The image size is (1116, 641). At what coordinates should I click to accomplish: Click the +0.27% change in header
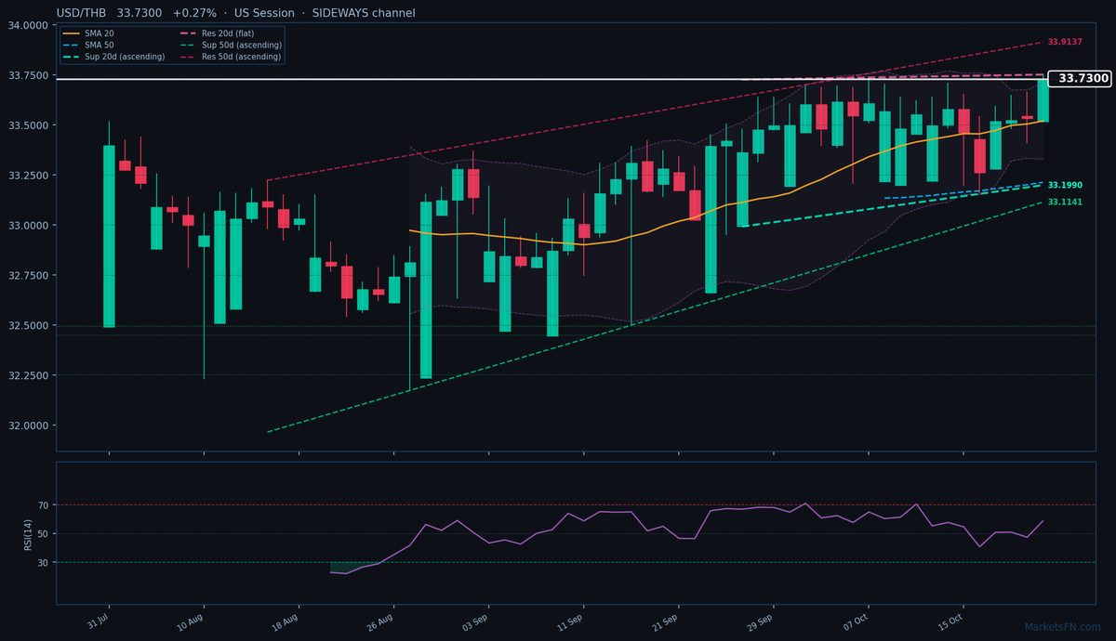pyautogui.click(x=194, y=13)
